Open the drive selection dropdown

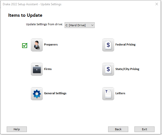click(x=80, y=25)
